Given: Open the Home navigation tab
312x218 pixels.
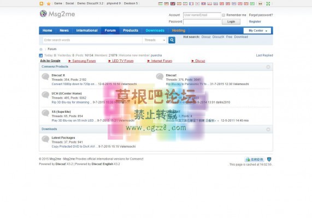Looking at the screenshot, I should [x=47, y=31].
